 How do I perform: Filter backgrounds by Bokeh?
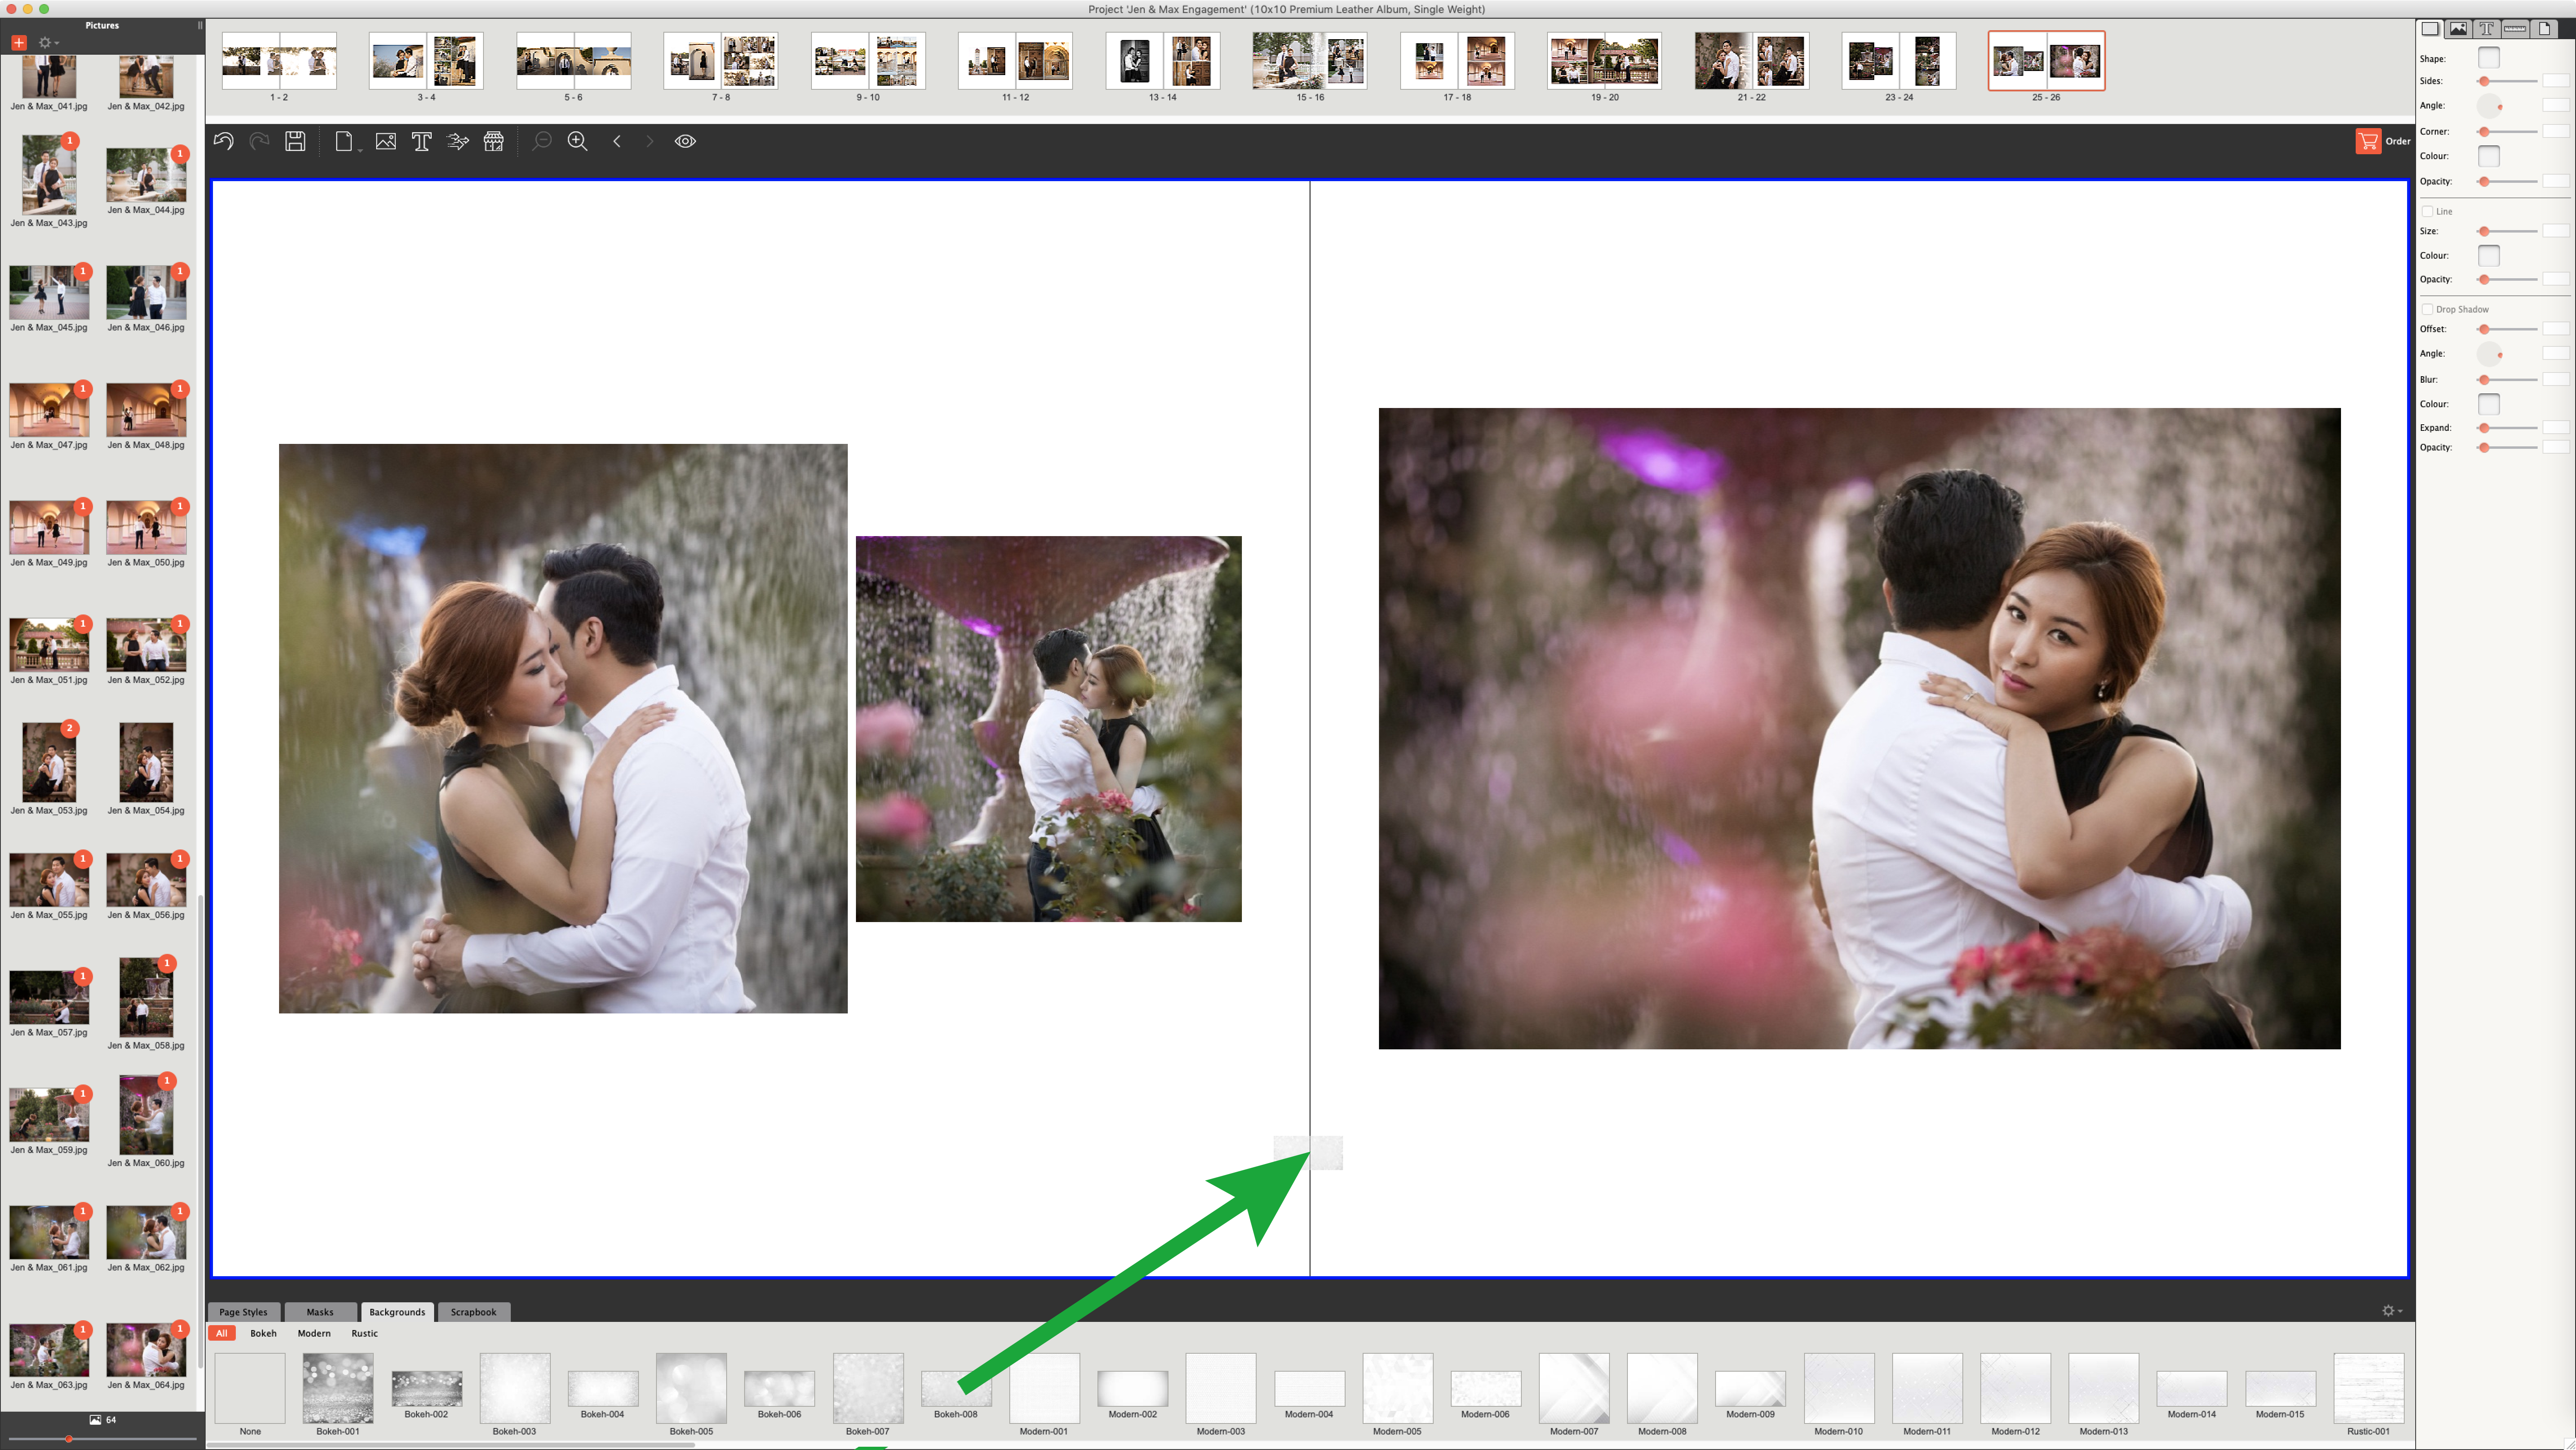pos(263,1333)
